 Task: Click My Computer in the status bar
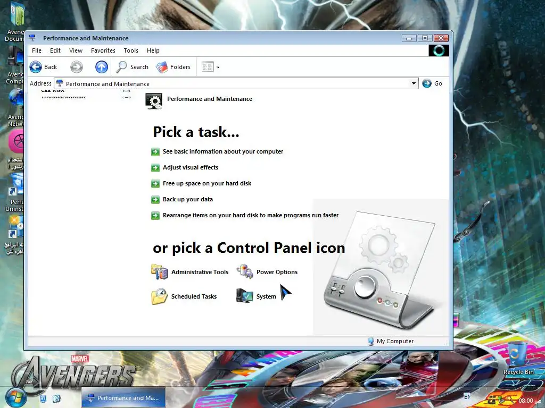point(391,341)
